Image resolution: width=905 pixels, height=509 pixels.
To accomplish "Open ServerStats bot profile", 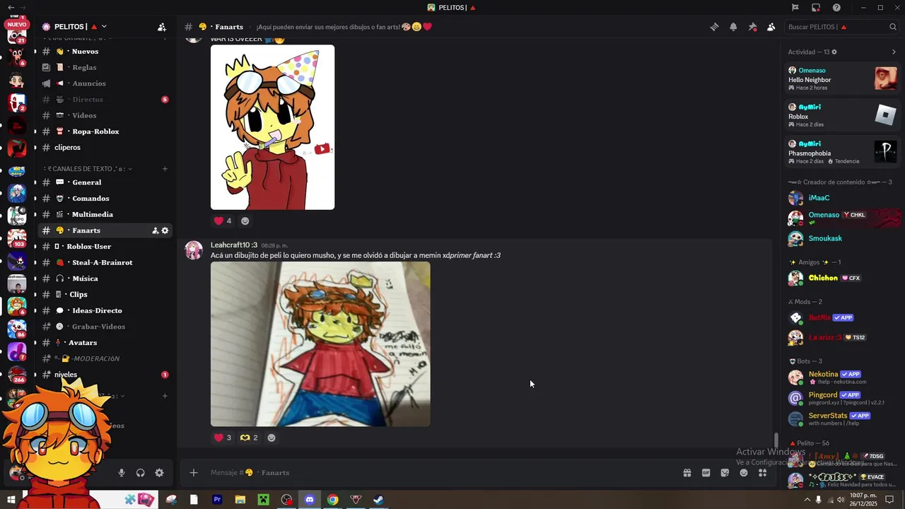I will [843, 419].
